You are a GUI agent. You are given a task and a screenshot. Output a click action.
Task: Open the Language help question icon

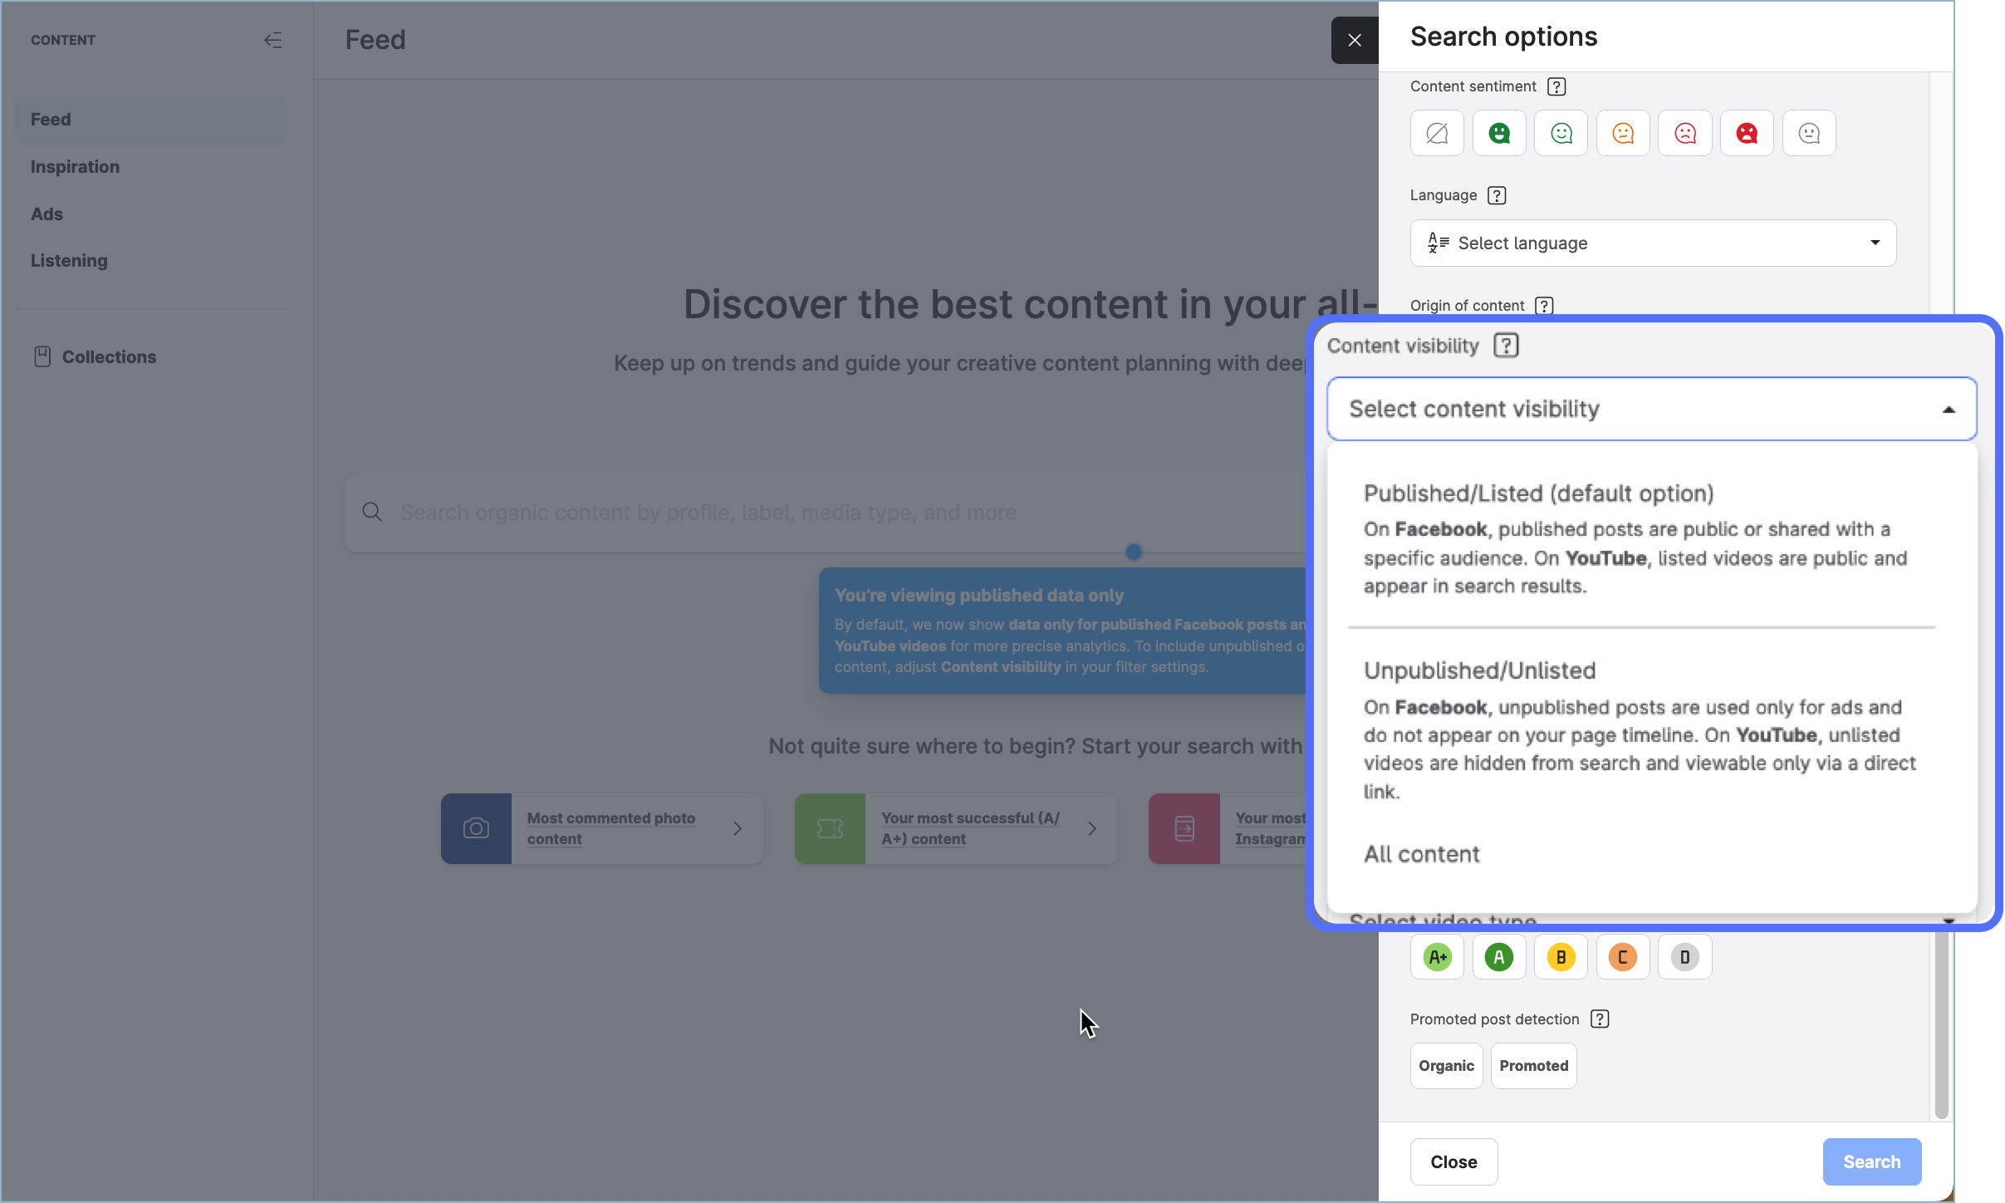1496,195
